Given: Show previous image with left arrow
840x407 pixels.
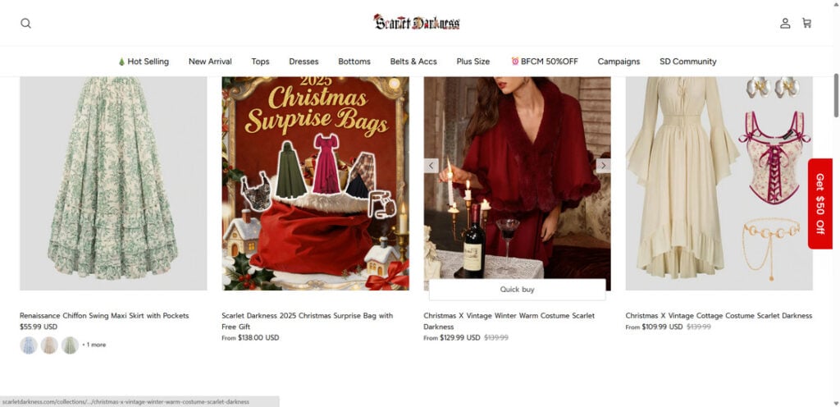Looking at the screenshot, I should click(x=431, y=166).
